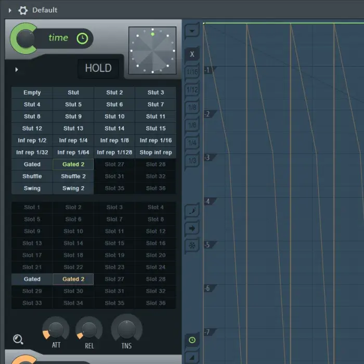Click the circular dot clock display
Image resolution: width=364 pixels, height=364 pixels.
152,50
